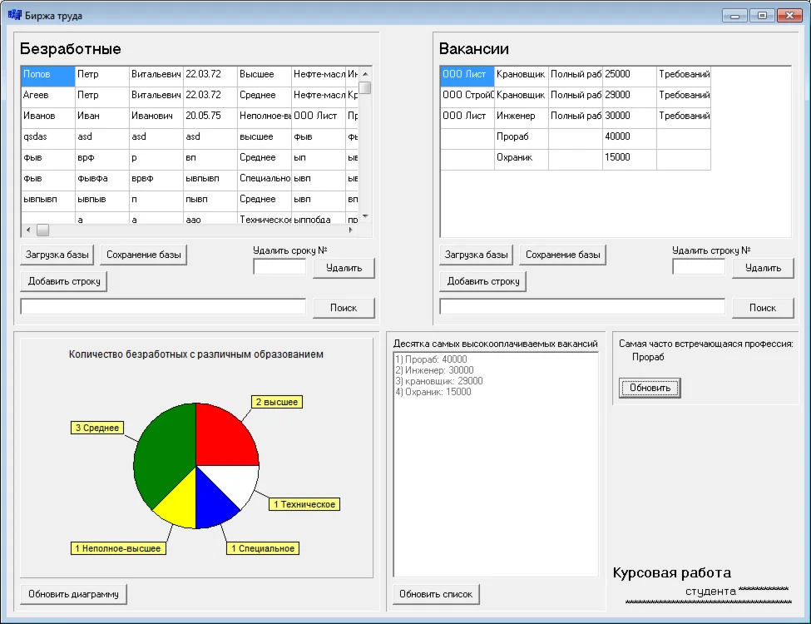
Task: Click 'Сохранение базы' under Вакансии table
Action: (562, 255)
